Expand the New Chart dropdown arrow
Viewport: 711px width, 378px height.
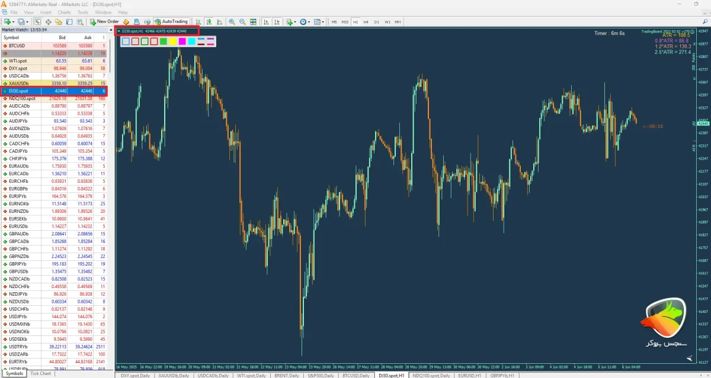13,21
